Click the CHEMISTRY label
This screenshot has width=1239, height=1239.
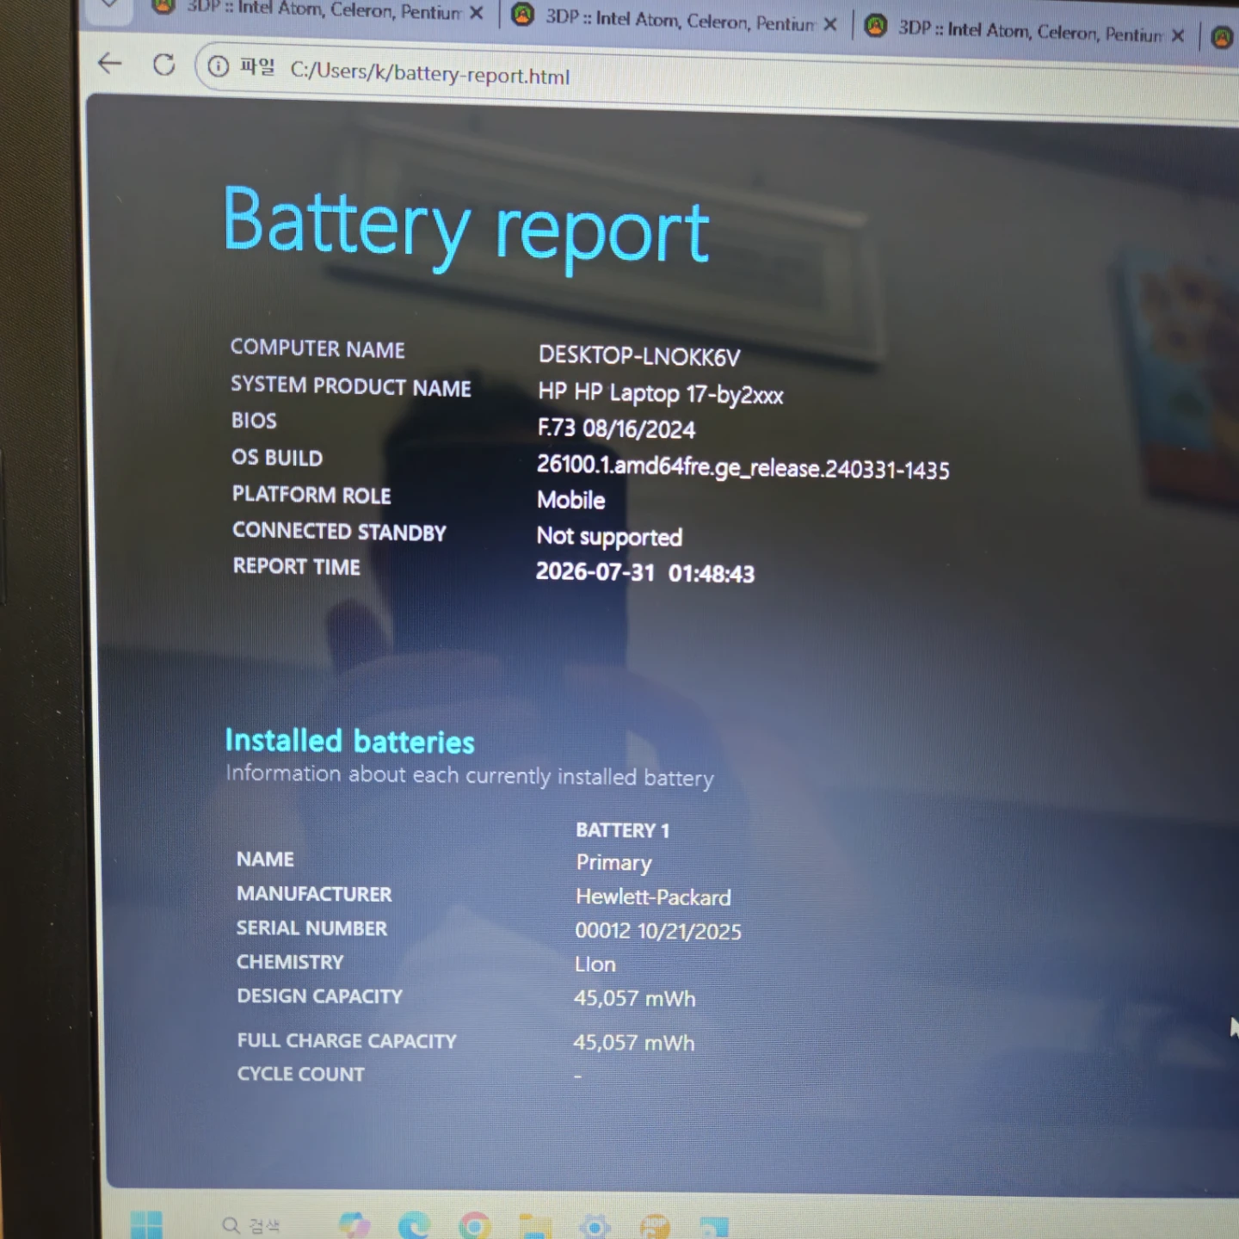(x=290, y=962)
